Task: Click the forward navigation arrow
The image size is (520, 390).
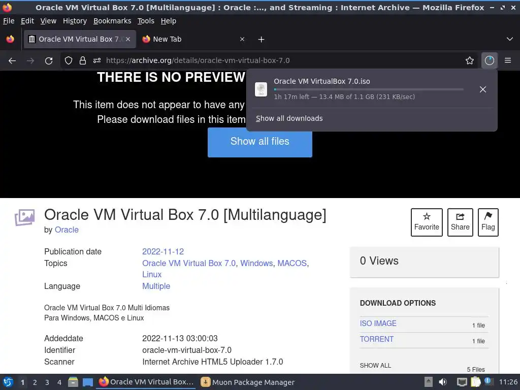Action: [30, 61]
